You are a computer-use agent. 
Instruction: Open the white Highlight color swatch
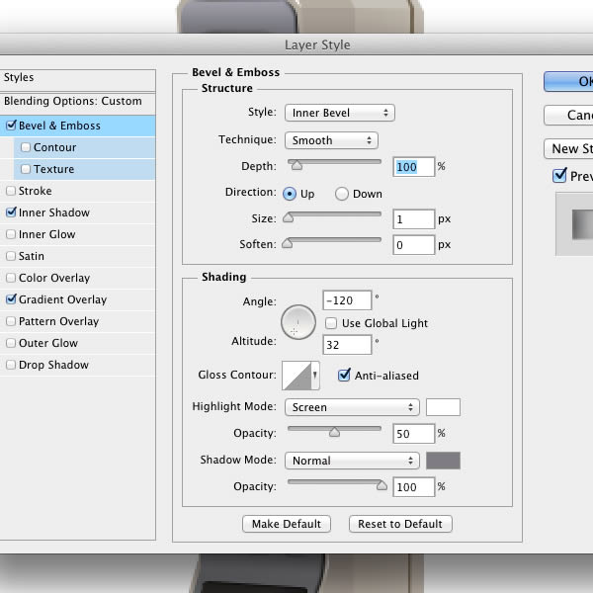coord(443,407)
